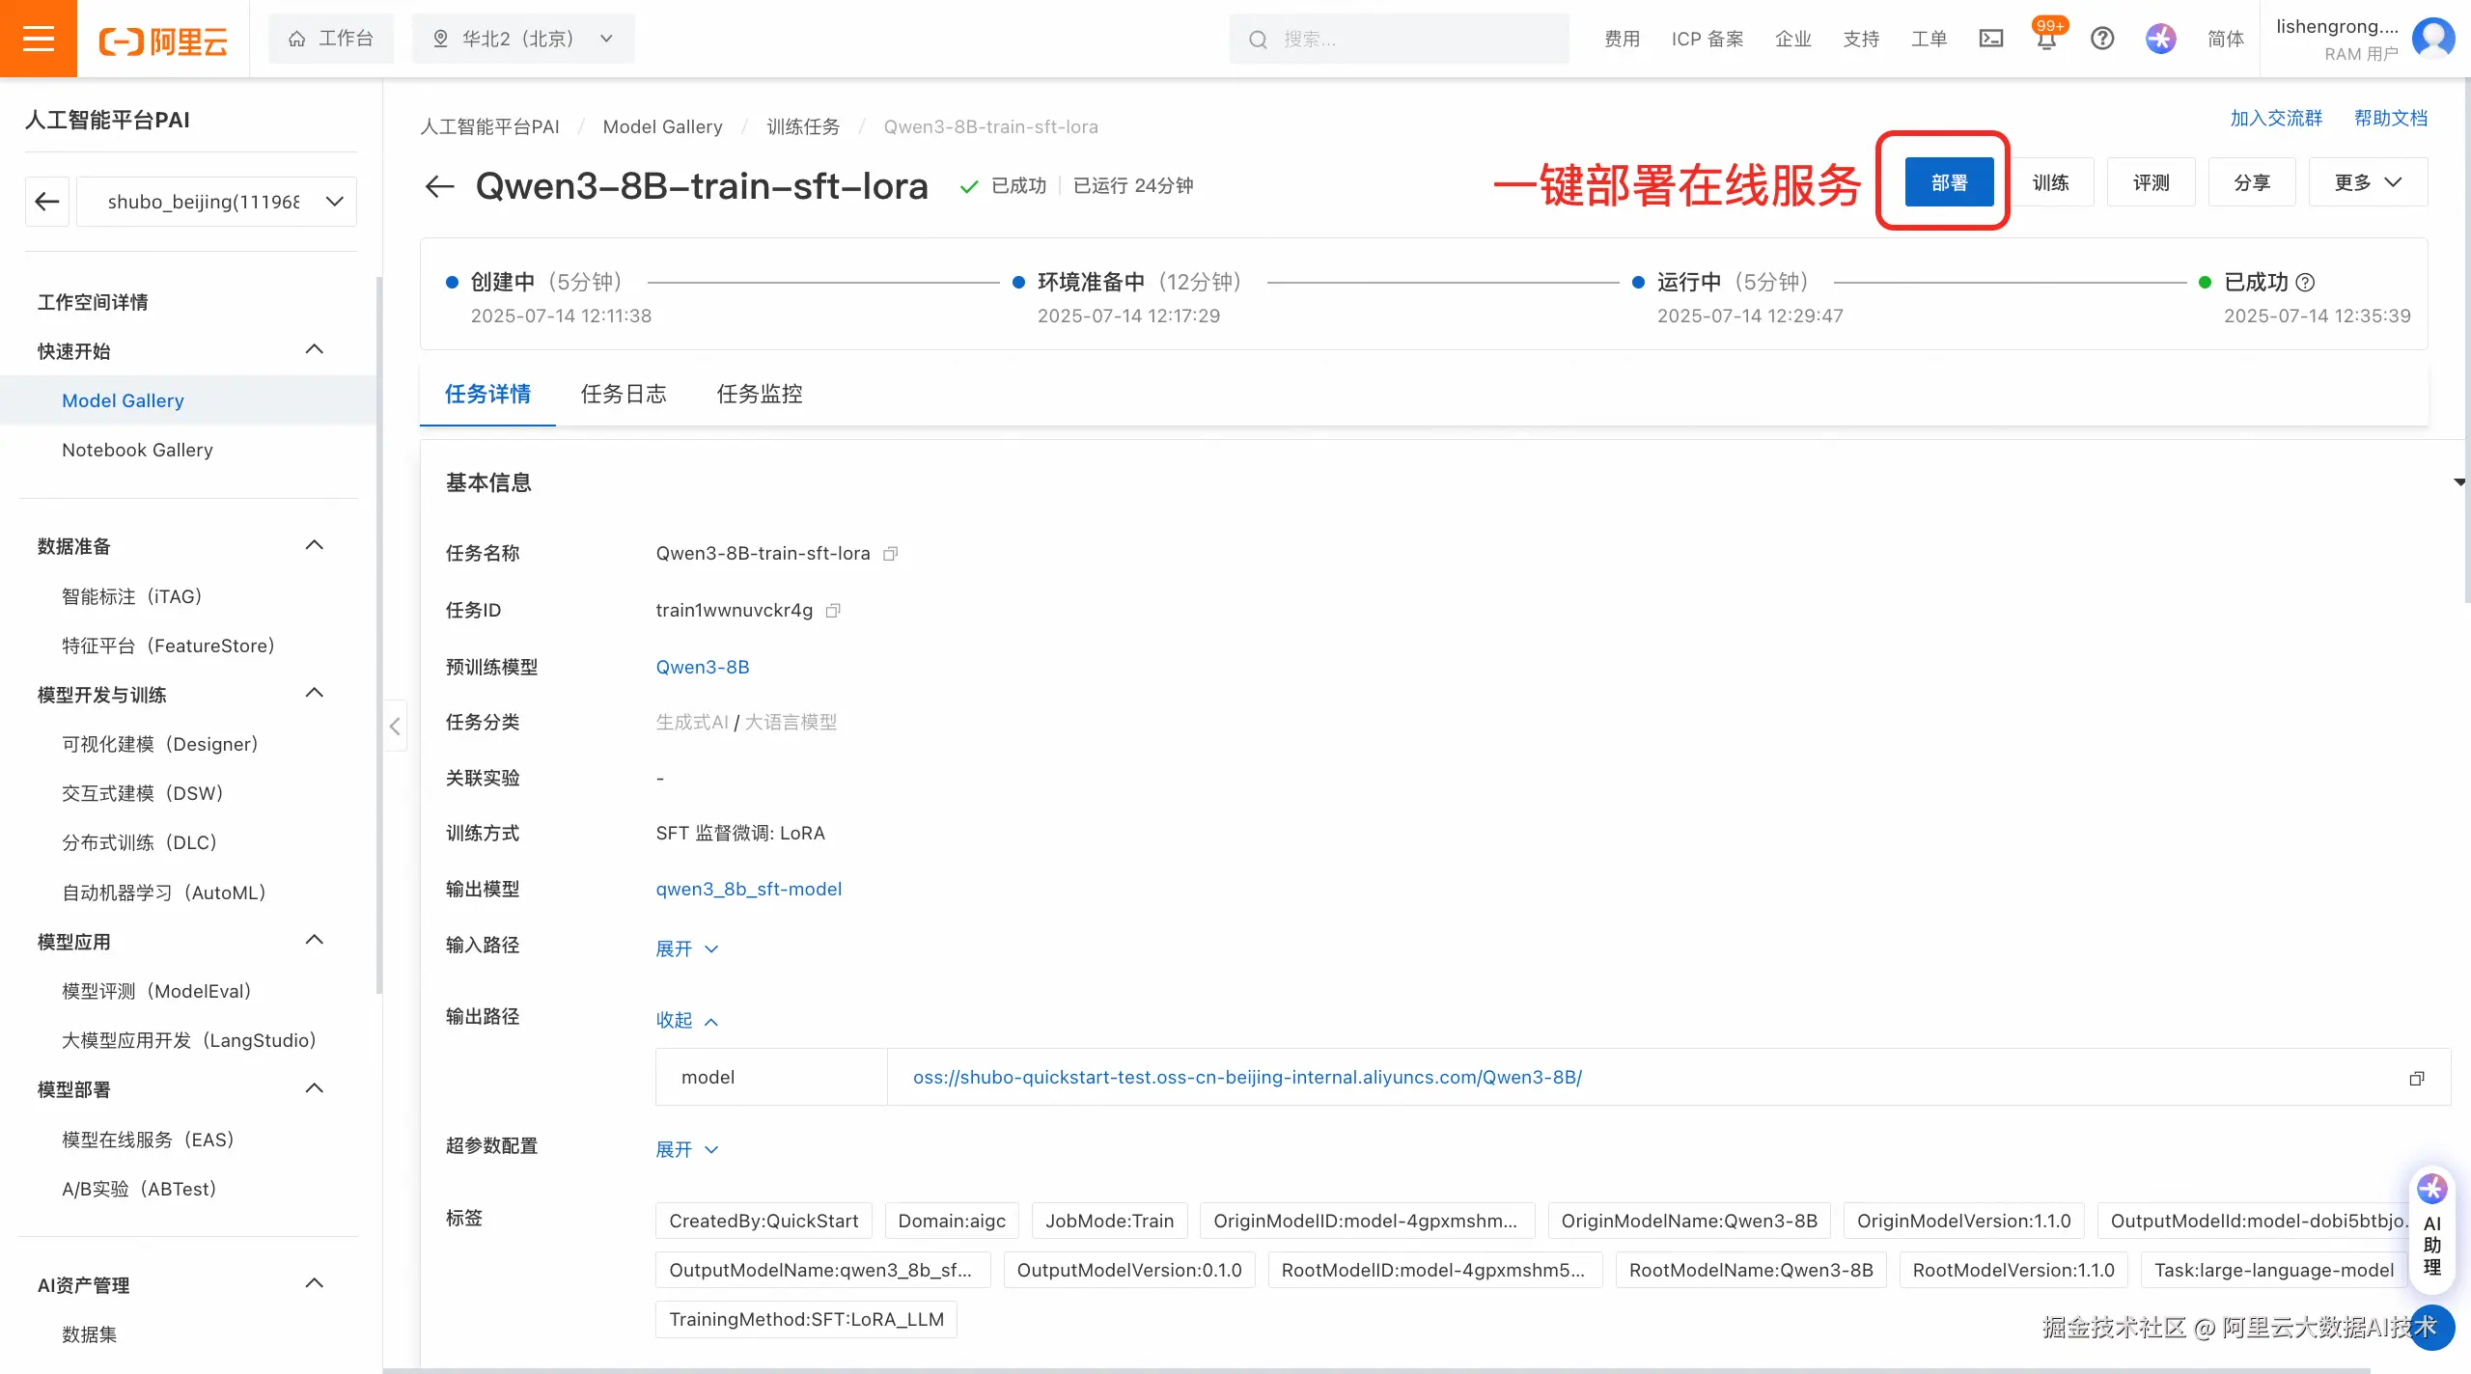The height and width of the screenshot is (1374, 2471).
Task: Copy the task name Qwen3-8B-train-sft-lora
Action: [891, 554]
